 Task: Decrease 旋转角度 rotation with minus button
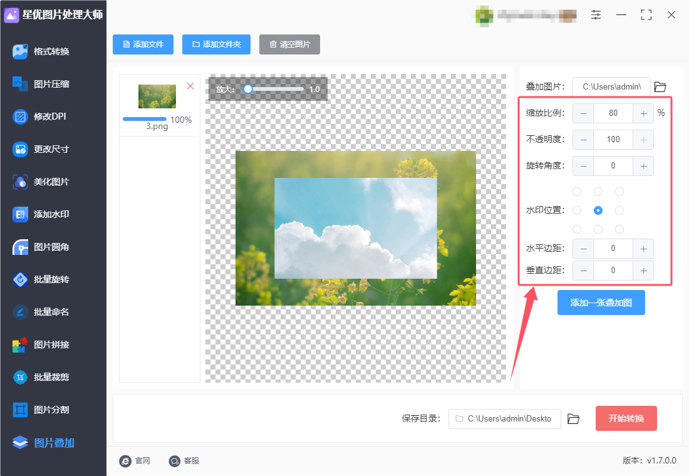coord(583,166)
